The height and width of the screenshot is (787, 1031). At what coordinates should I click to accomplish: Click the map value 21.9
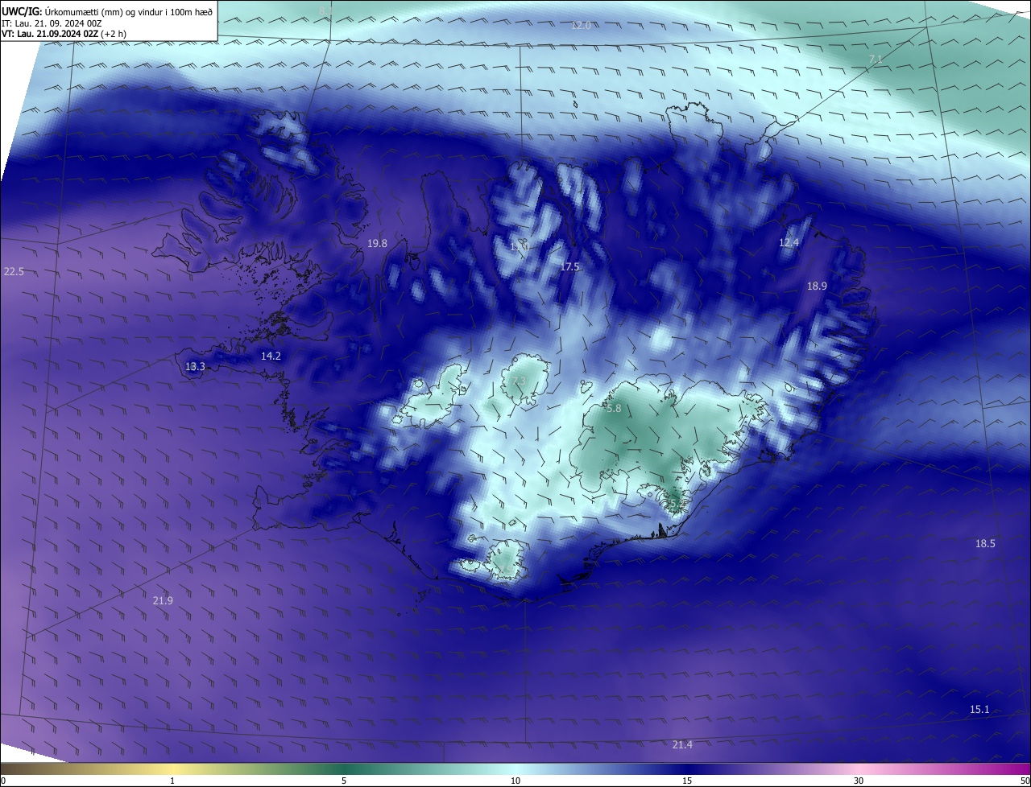(x=163, y=600)
